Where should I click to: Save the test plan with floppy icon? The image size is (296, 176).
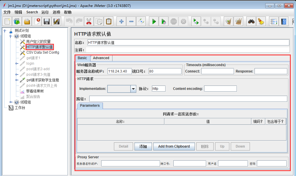pyautogui.click(x=47, y=21)
